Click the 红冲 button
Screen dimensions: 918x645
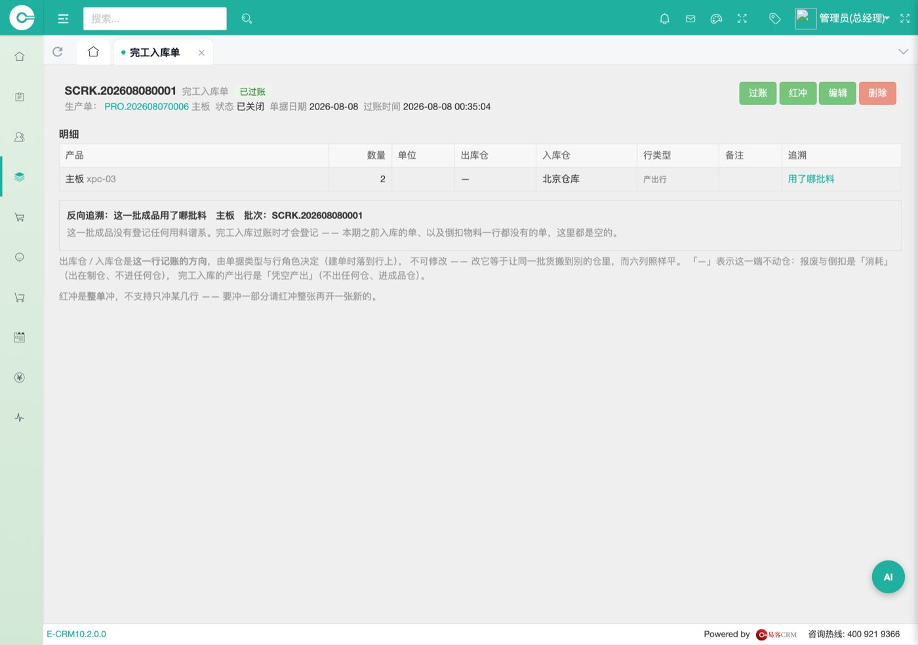point(798,93)
